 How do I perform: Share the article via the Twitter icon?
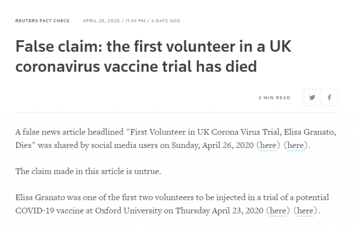312,98
